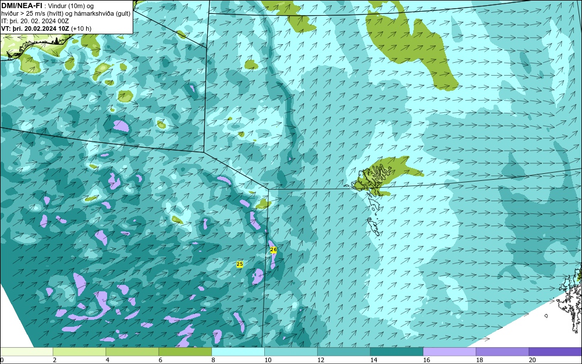Viewport: 582px width, 364px height.
Task: Click the DMI/NEA-FI model title text
Action: coord(22,6)
